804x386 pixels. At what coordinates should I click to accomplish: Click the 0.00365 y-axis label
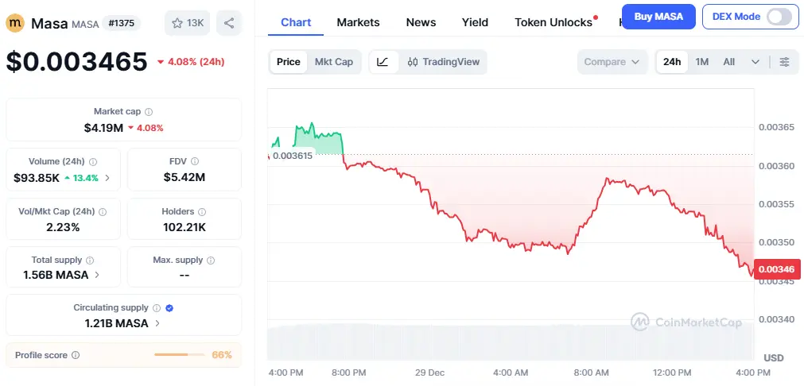point(777,127)
